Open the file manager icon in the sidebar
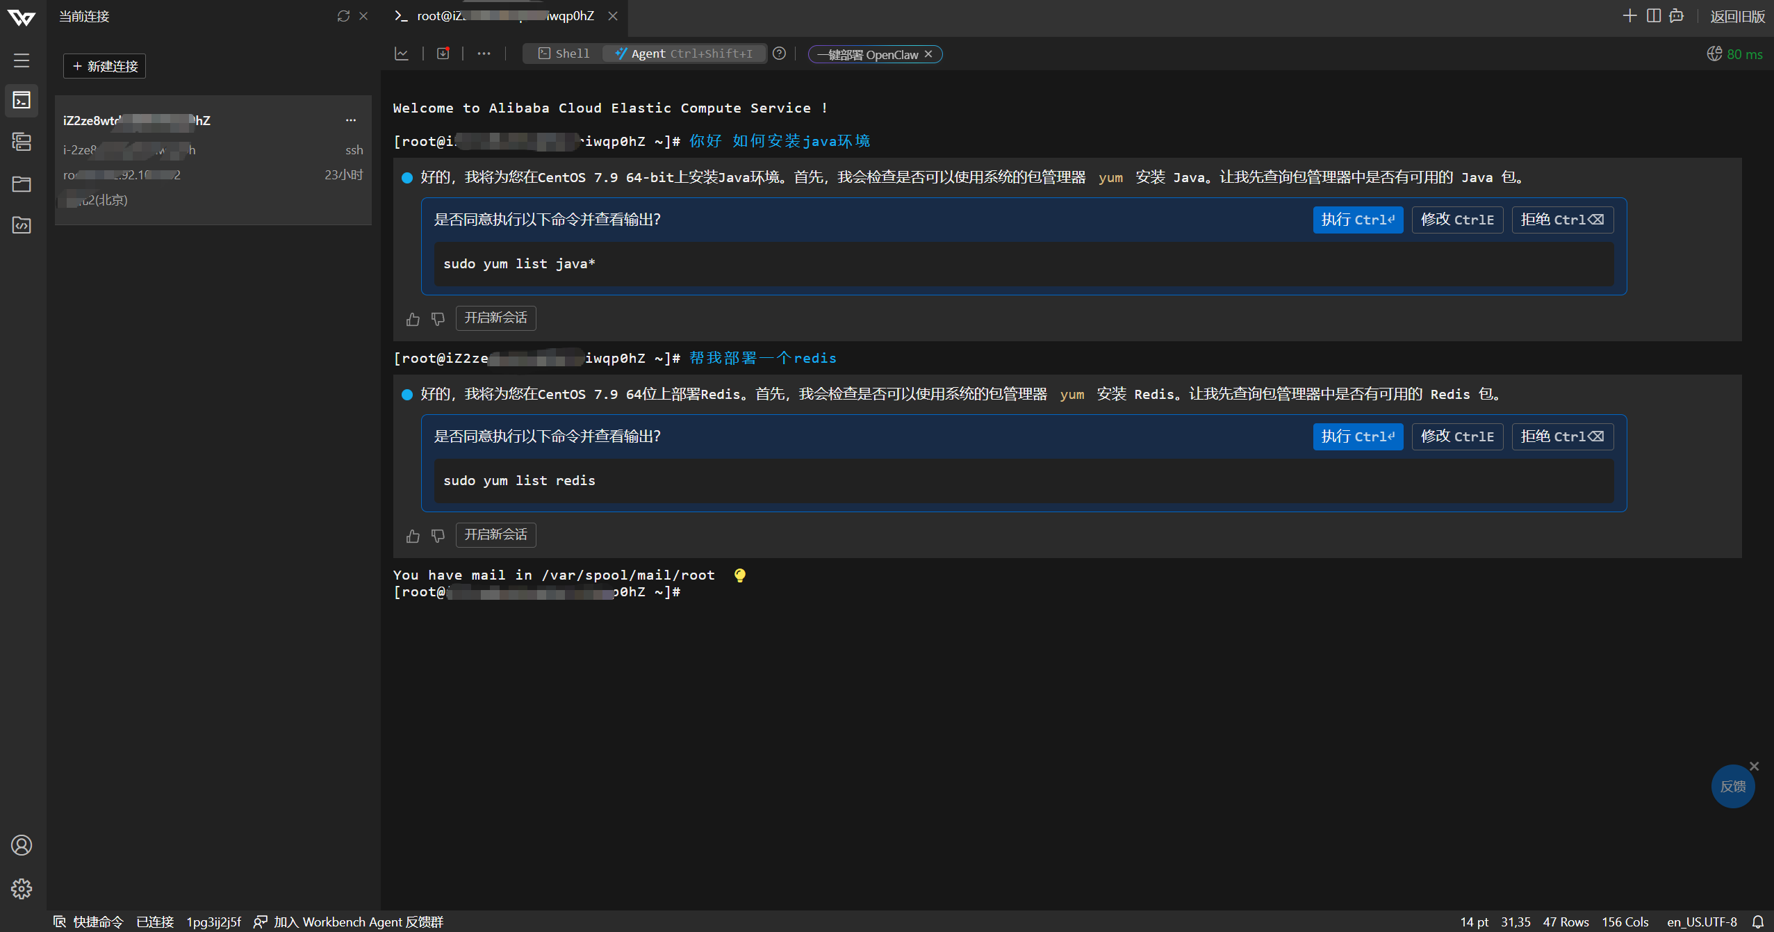Screen dimensions: 1774x932 [x=22, y=183]
